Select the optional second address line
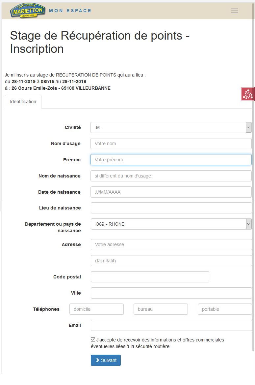This screenshot has height=385, width=255. tap(171, 261)
